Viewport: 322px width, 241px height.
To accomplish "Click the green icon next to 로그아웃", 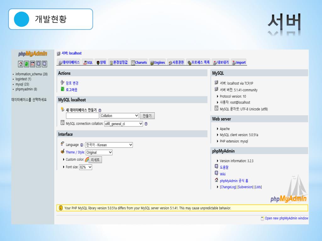I will pos(63,89).
